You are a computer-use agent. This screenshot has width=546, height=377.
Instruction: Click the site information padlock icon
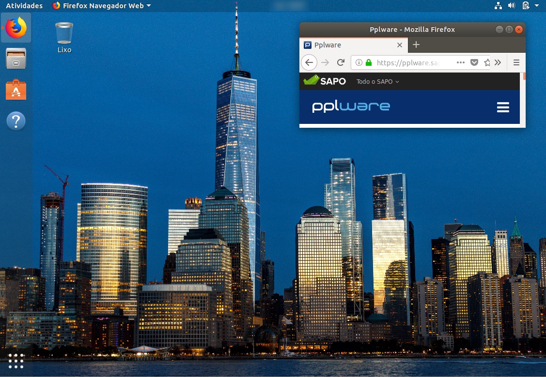pyautogui.click(x=368, y=62)
